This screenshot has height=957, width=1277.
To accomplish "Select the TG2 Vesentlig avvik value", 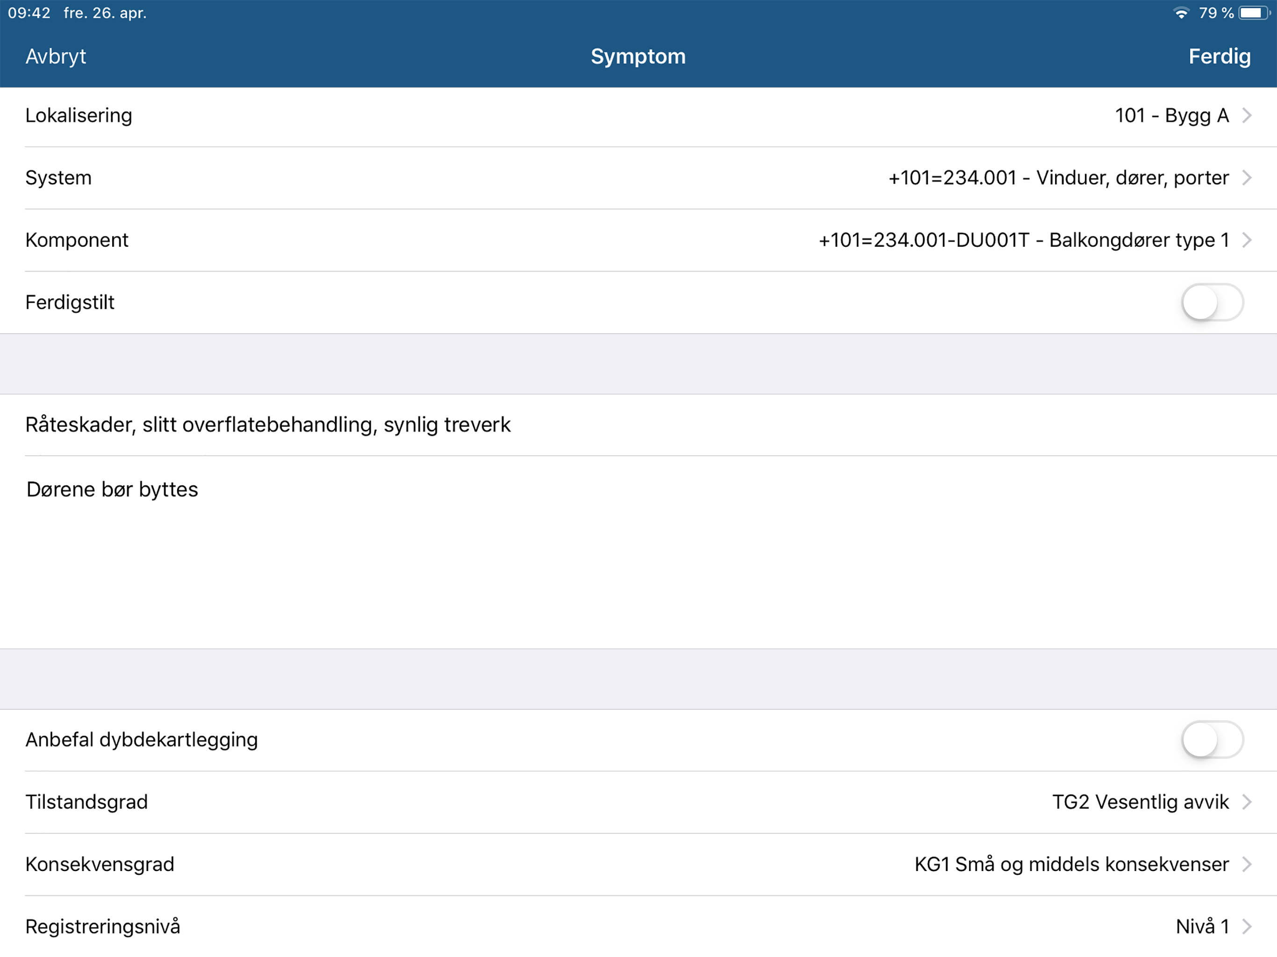I will coord(1140,802).
